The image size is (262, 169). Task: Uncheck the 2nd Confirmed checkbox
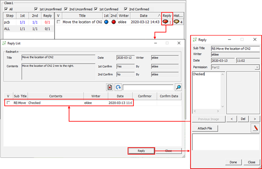125,9
